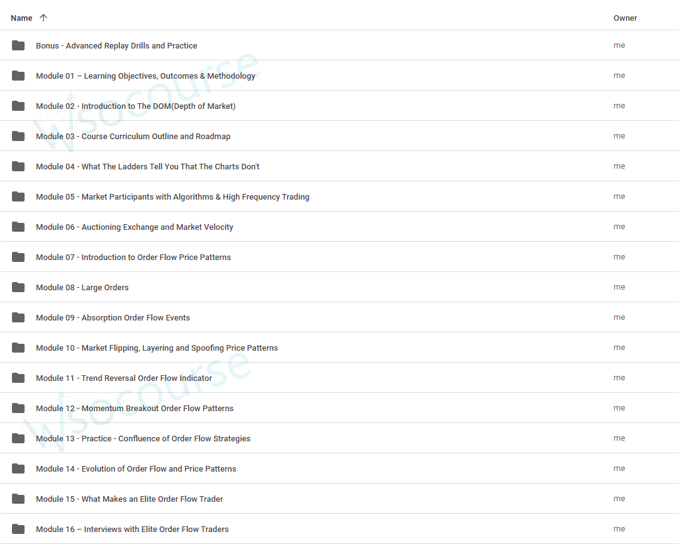Click the folder icon for Bonus Advanced Replay Drills
The image size is (679, 544).
click(x=18, y=45)
